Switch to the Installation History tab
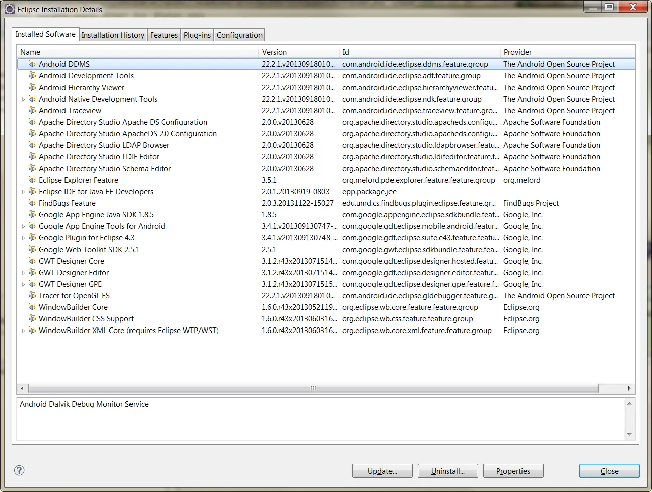 (113, 35)
